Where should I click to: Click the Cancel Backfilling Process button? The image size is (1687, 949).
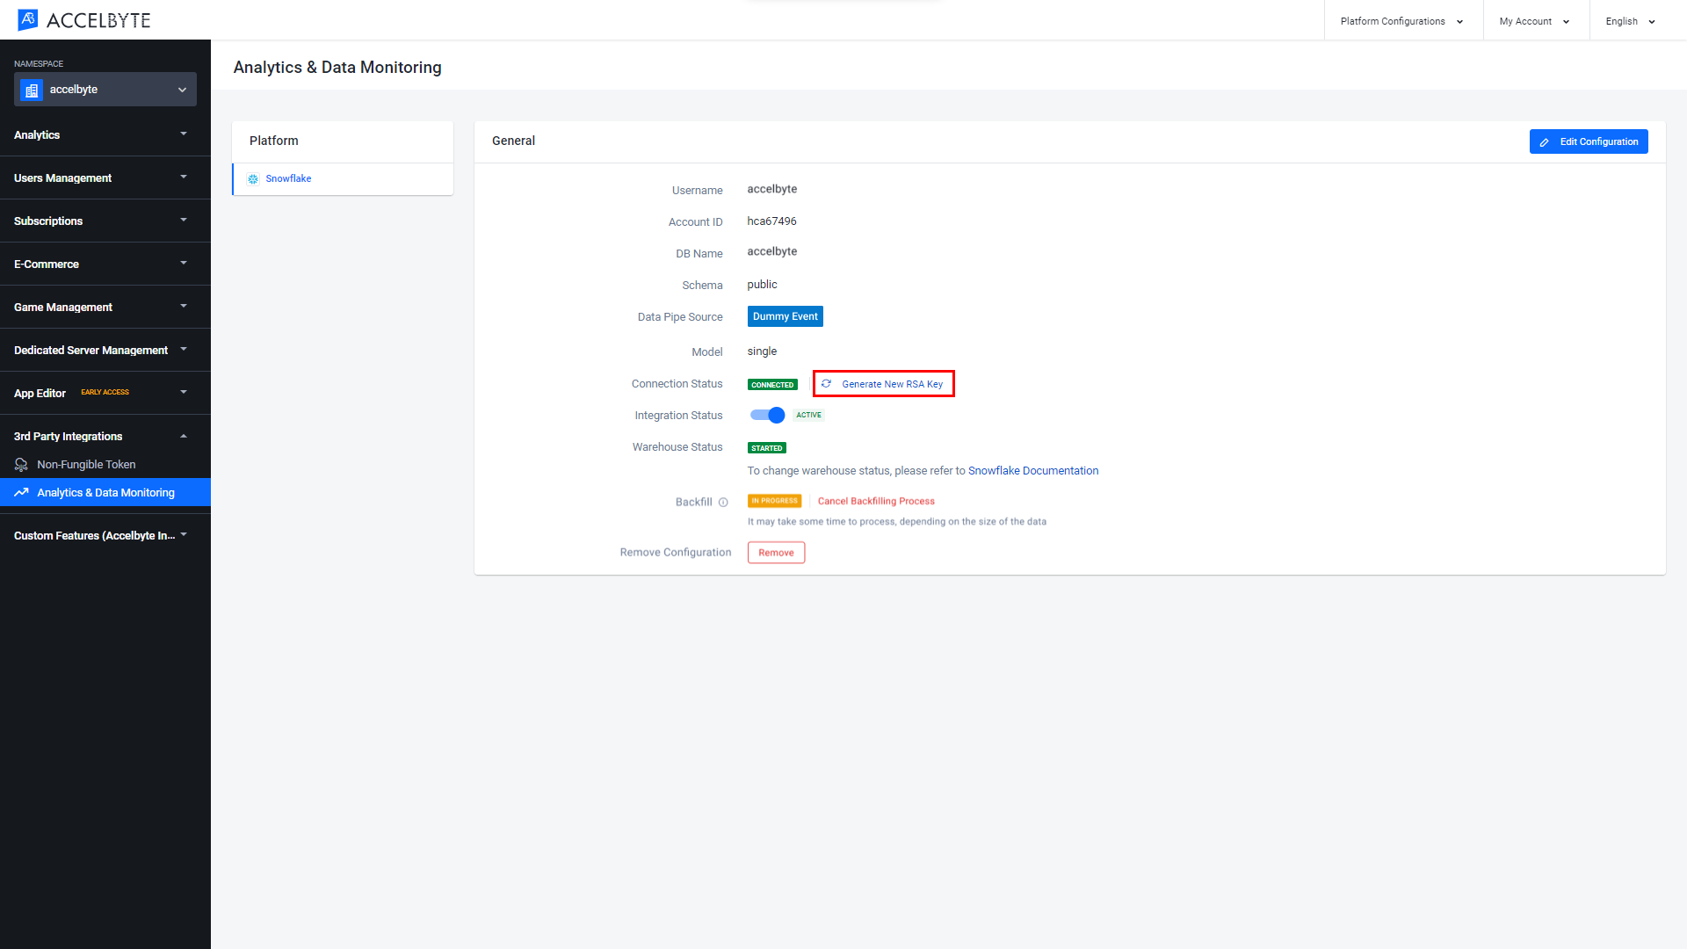click(876, 501)
